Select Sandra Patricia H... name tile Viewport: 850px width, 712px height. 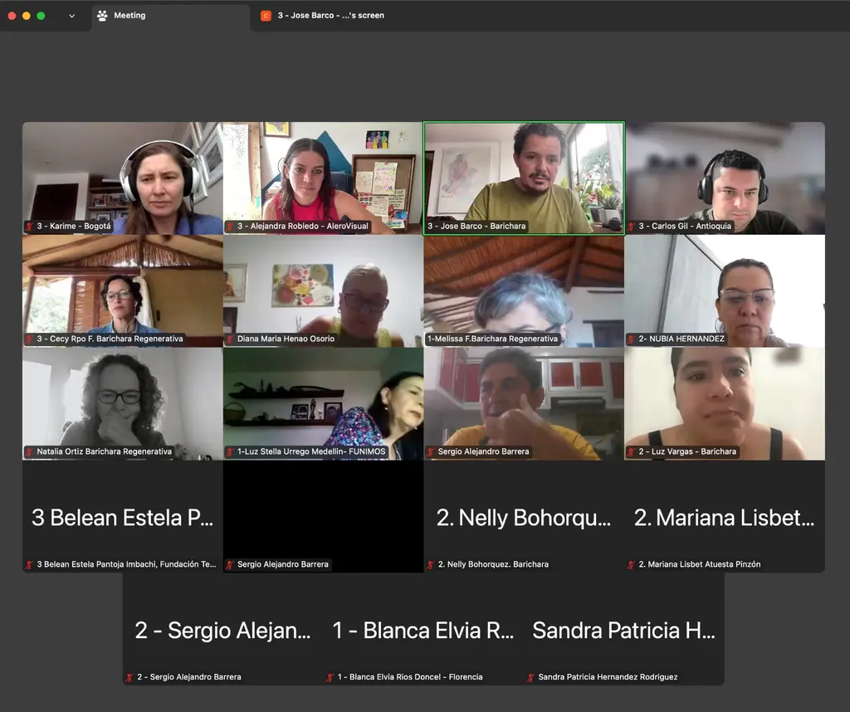click(x=624, y=628)
